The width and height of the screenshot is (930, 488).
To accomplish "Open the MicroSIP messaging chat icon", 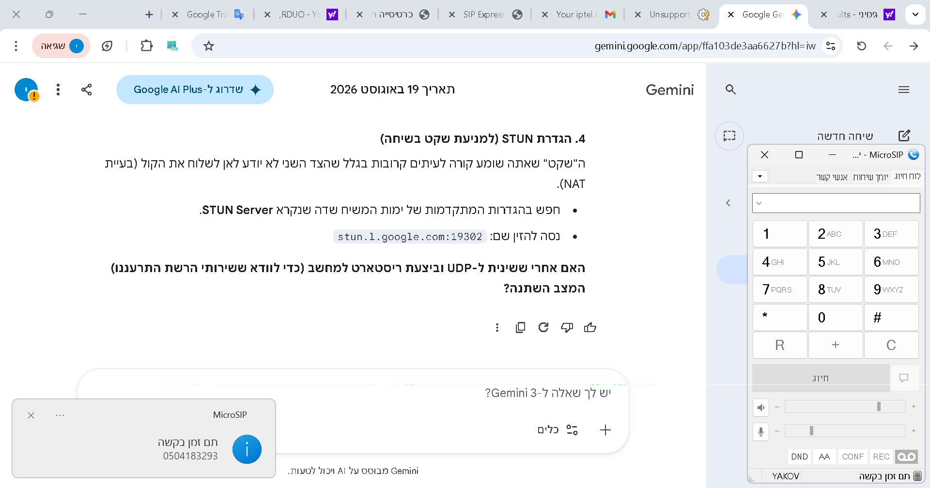I will point(903,378).
